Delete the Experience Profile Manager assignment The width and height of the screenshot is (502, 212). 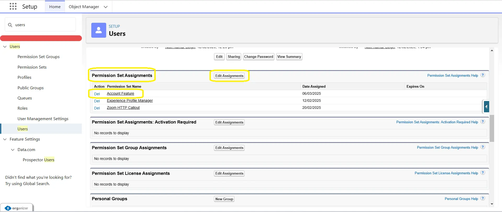click(97, 101)
